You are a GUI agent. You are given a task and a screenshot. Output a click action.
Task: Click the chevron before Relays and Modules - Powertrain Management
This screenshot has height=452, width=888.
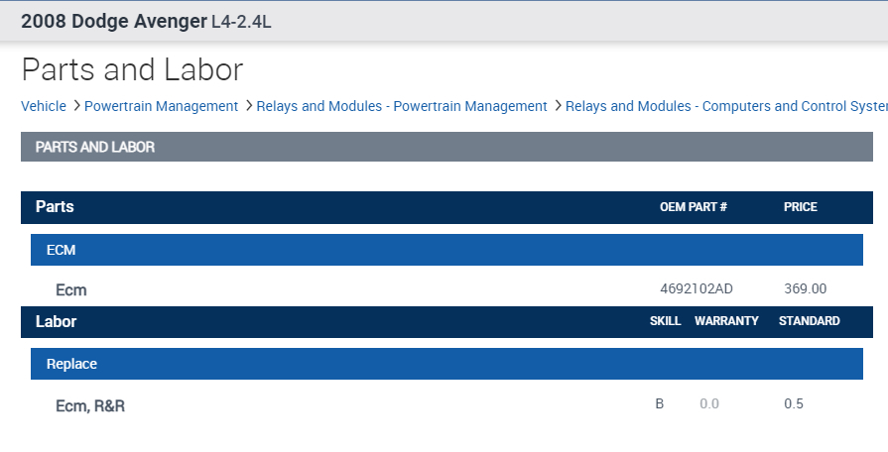(248, 106)
